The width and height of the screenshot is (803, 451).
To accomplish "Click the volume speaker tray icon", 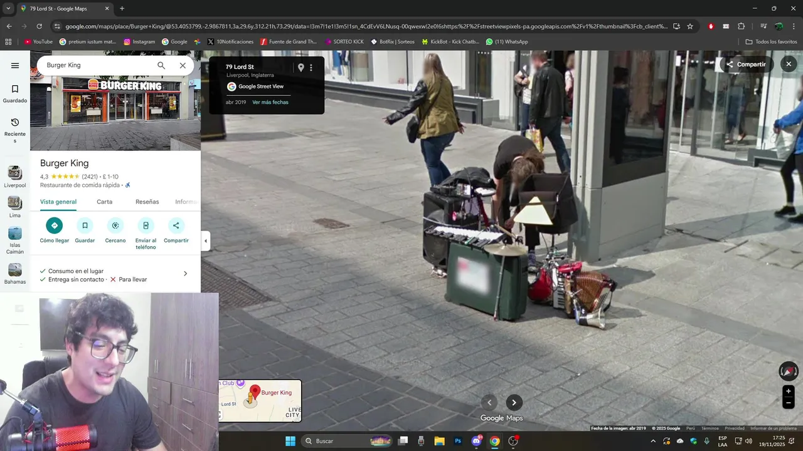I will (748, 441).
